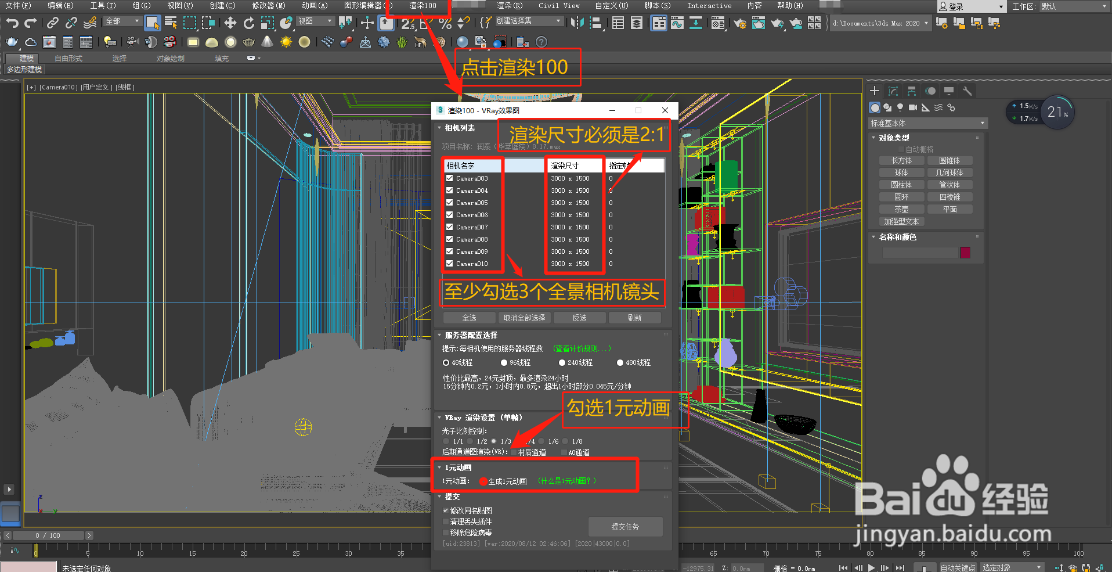Viewport: 1112px width, 572px height.
Task: Switch to Hierarchy command panel tab
Action: pos(912,91)
